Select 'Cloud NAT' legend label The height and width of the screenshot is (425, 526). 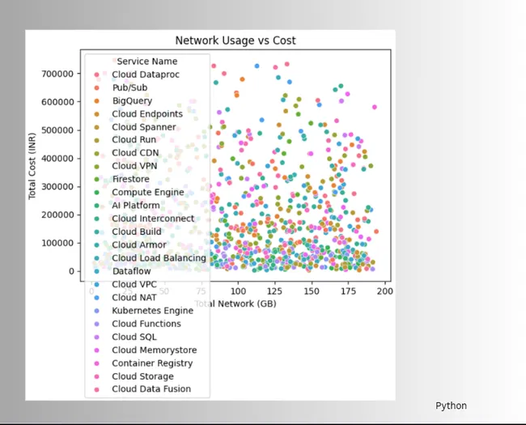[x=134, y=297]
